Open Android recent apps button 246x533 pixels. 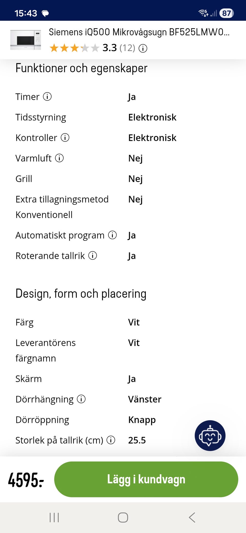pos(54,517)
